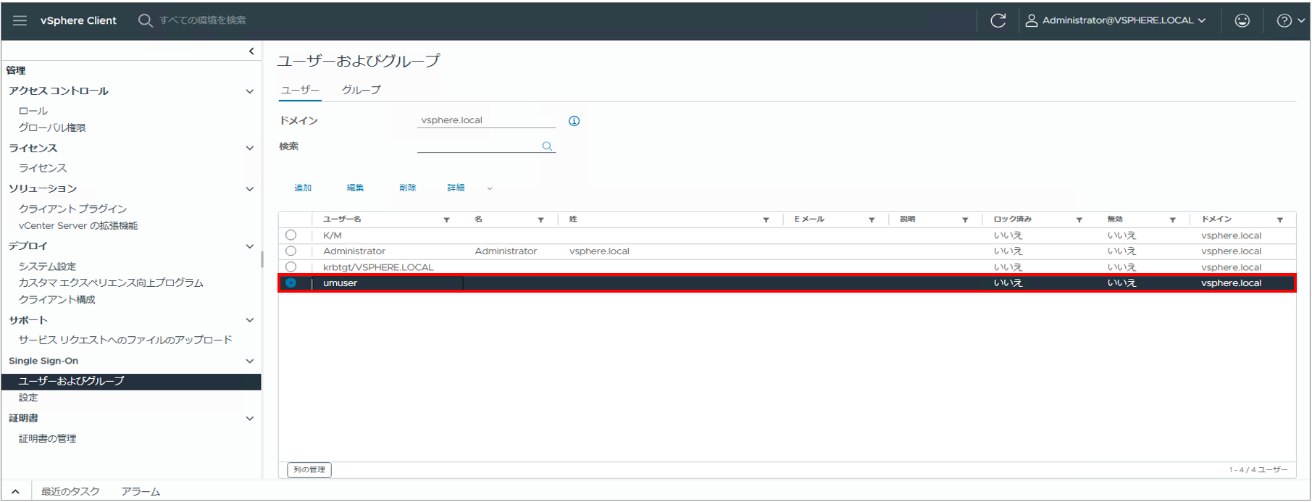Open 証明書の管理 in the sidebar

click(47, 438)
